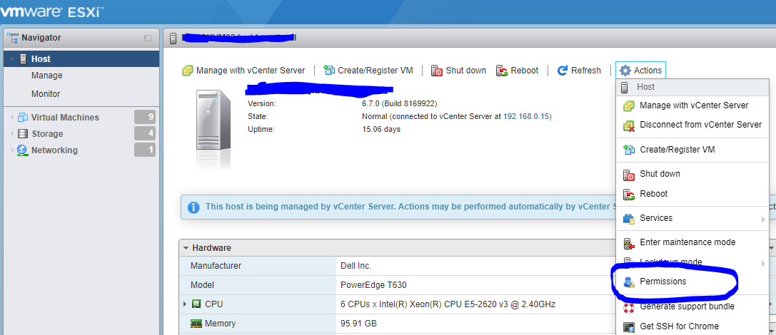Expand the CPU row details
The width and height of the screenshot is (776, 335).
(186, 304)
